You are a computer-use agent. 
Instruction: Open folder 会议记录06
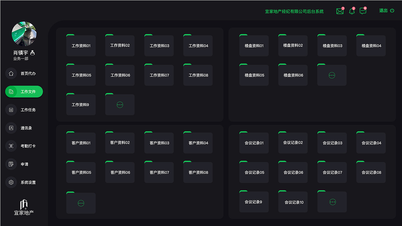(293, 172)
